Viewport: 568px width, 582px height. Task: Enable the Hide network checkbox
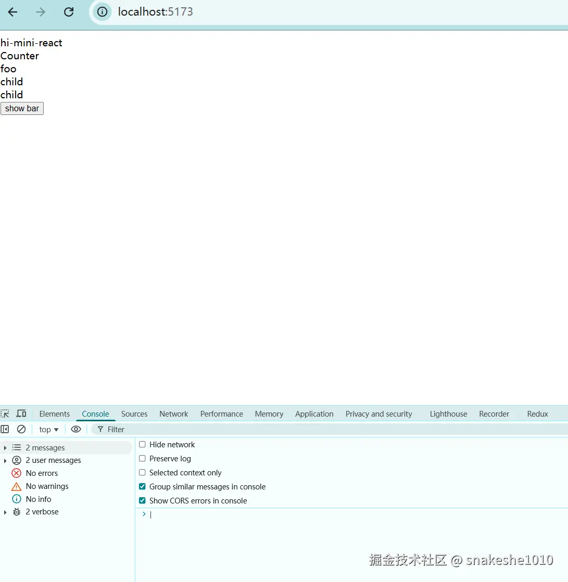(142, 444)
